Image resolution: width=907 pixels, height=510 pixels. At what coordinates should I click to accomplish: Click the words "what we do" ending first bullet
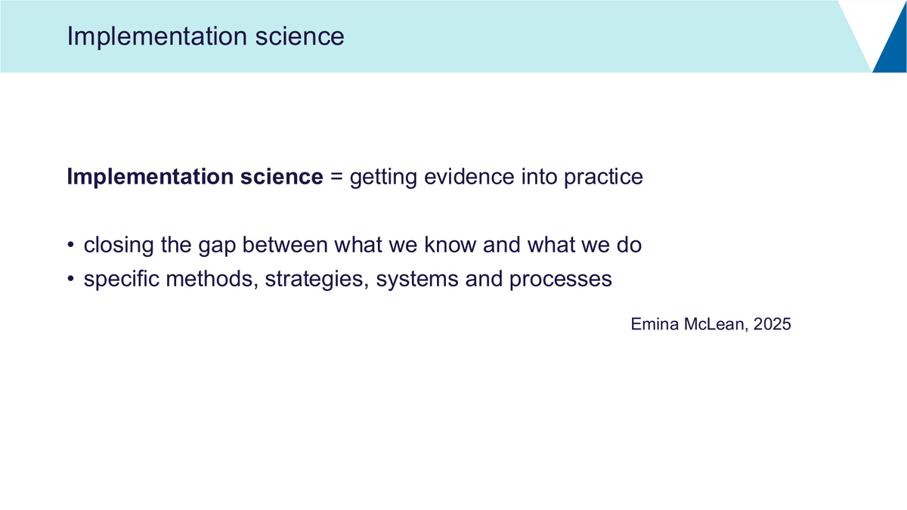pyautogui.click(x=584, y=246)
